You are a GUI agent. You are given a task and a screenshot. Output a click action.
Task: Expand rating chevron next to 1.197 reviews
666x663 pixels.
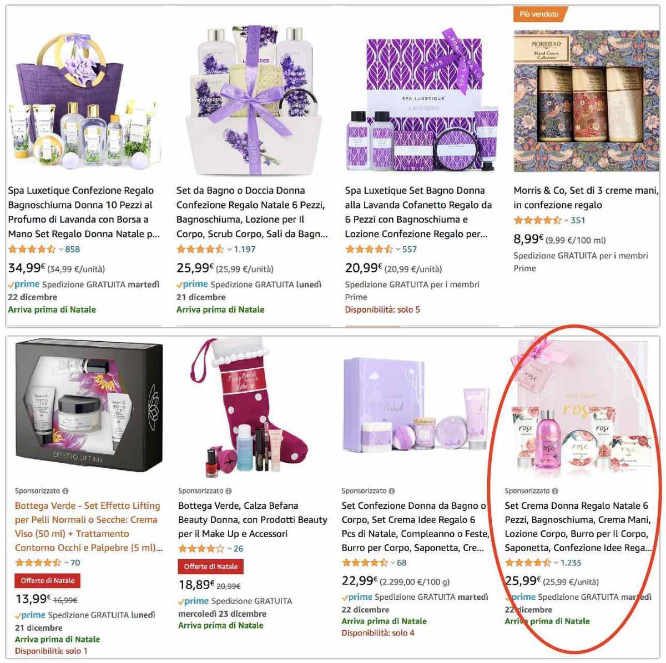coord(229,250)
